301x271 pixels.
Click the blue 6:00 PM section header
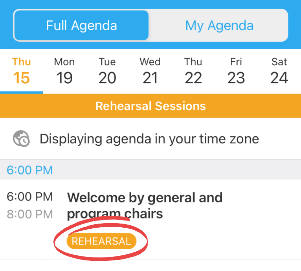(30, 170)
